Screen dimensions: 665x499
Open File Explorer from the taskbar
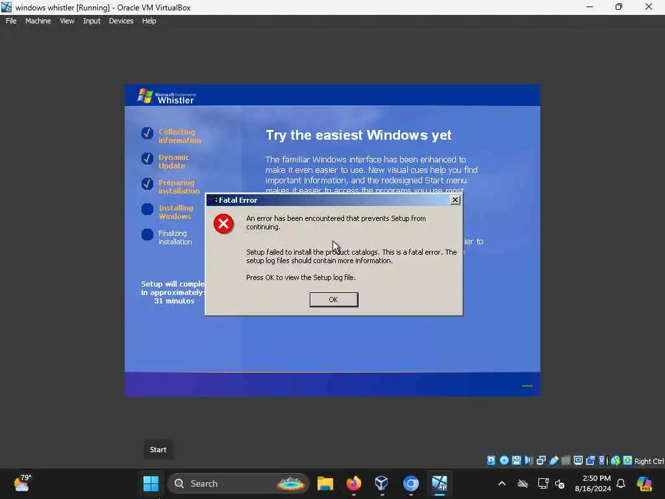[325, 483]
